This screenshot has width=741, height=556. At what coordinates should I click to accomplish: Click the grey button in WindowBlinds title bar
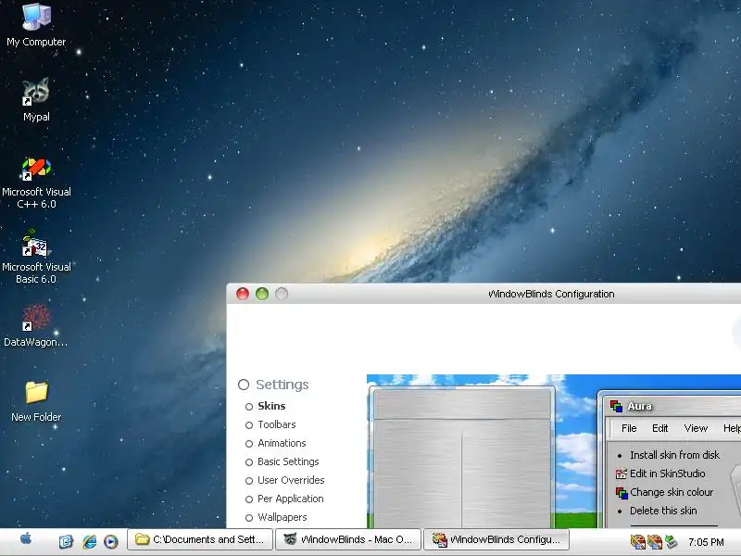coord(282,294)
